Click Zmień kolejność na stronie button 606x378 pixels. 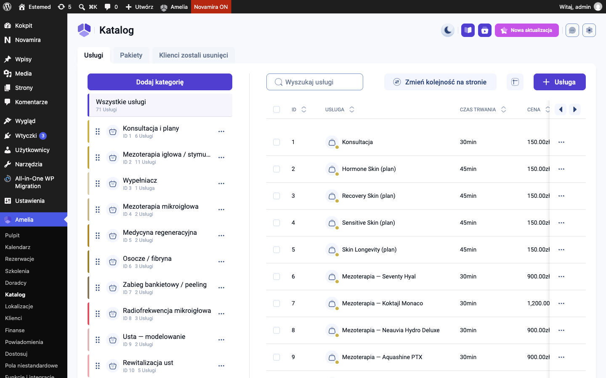tap(440, 82)
